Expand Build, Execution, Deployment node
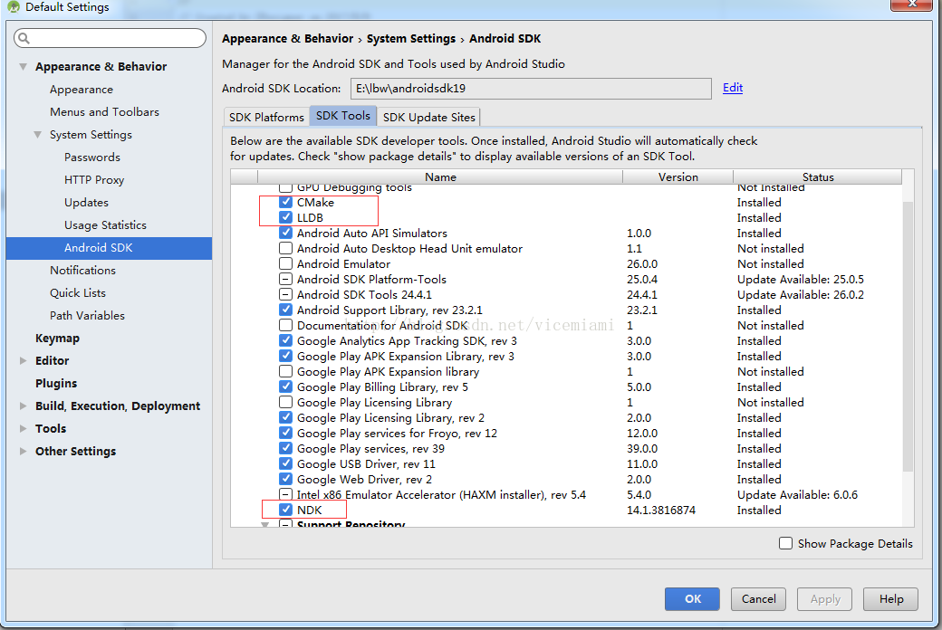The width and height of the screenshot is (942, 630). click(x=23, y=406)
